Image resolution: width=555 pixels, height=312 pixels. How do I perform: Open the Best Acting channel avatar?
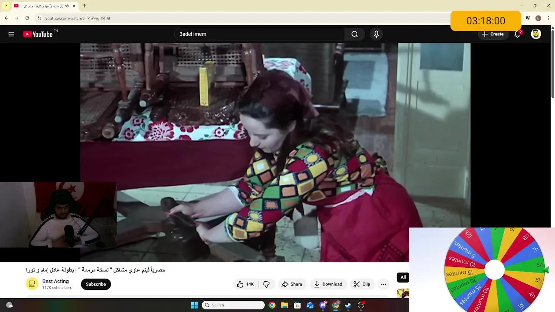tap(32, 284)
